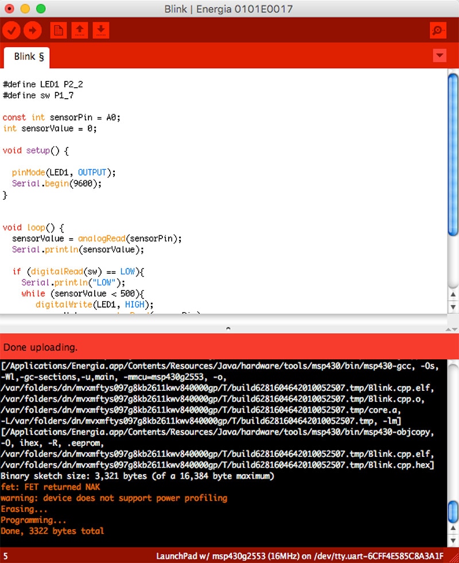The image size is (459, 563).
Task: Click the "Done uploading." status message
Action: 40,347
